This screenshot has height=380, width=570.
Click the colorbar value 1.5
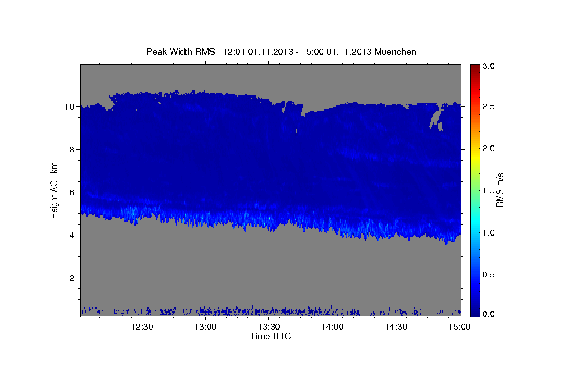pos(489,190)
